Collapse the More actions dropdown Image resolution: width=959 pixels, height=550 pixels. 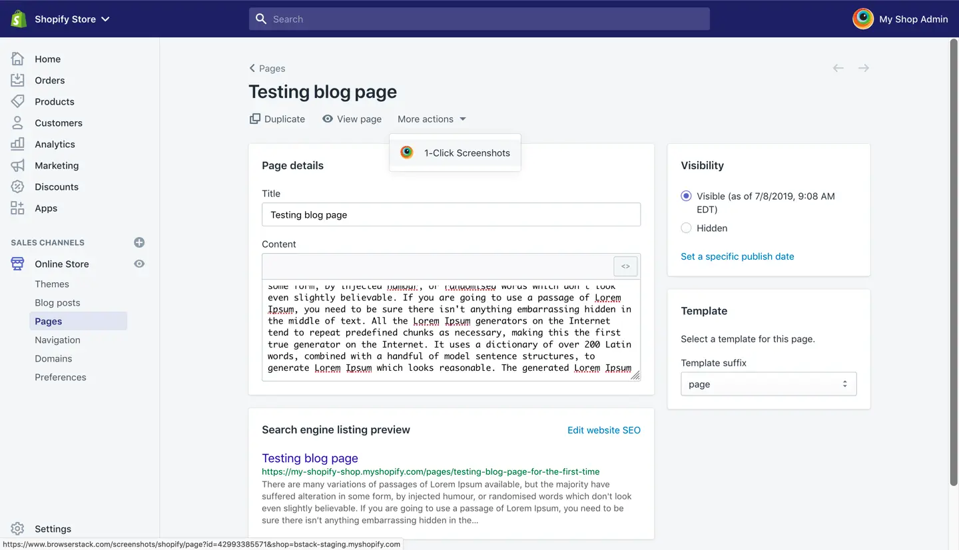click(x=432, y=119)
